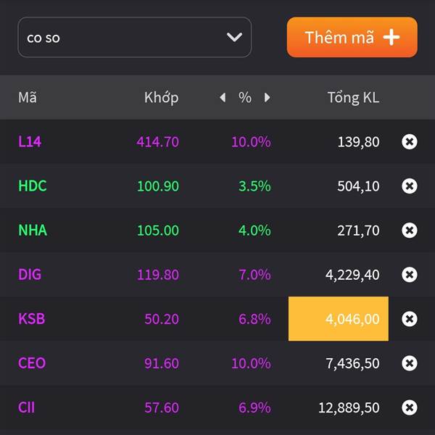The image size is (435, 435).
Task: Open the 'co so' watchlist dropdown
Action: click(x=135, y=37)
